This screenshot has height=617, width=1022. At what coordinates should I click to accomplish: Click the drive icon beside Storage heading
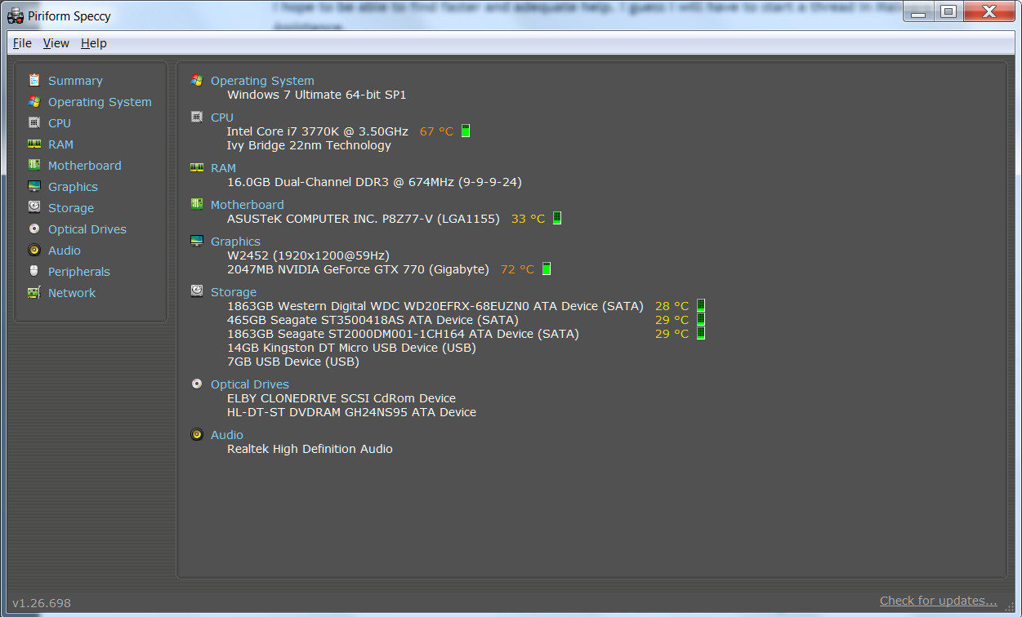pos(197,291)
